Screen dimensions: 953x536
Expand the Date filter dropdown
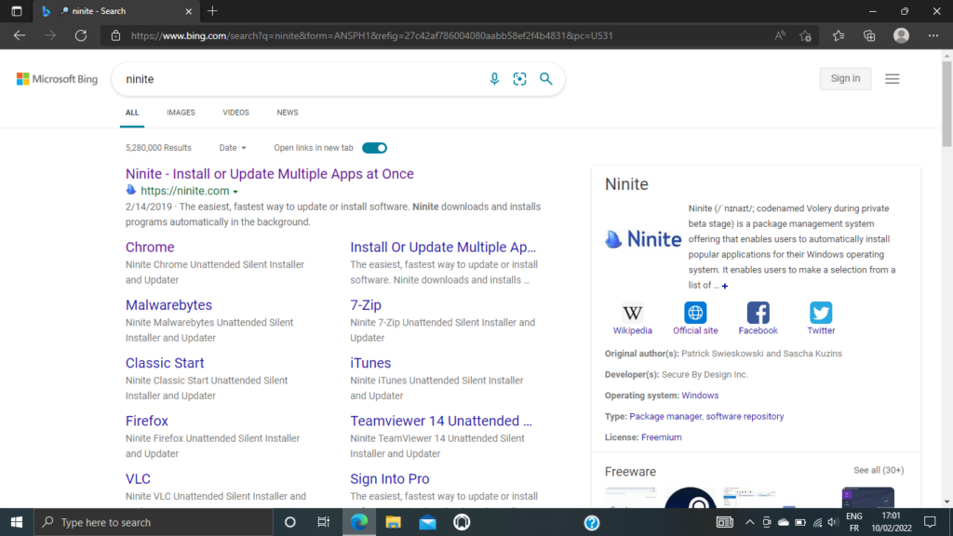pos(233,148)
